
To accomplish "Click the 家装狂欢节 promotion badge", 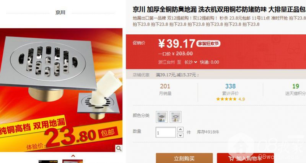I will tap(208, 44).
